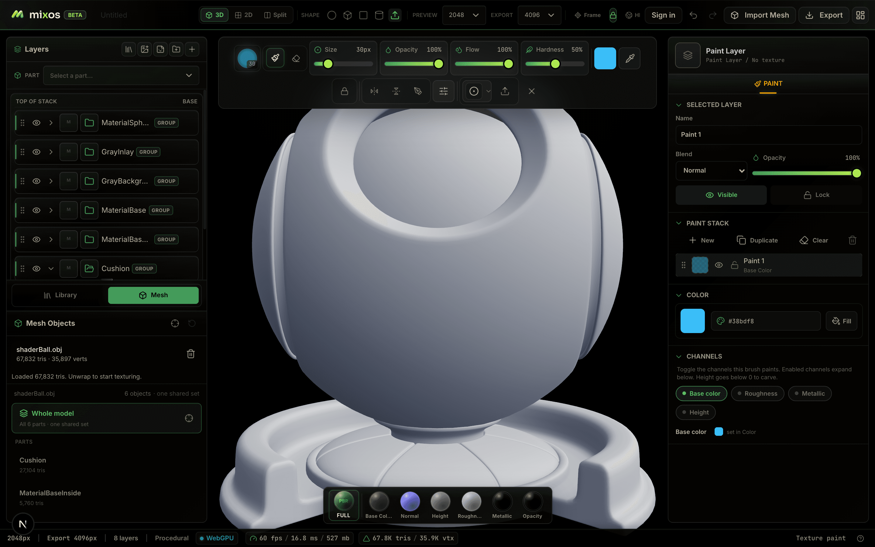Toggle visibility of MaterialBase group
The image size is (875, 547).
[x=36, y=210]
